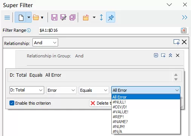Create a new filter scenario
Image resolution: width=191 pixels, height=136 pixels.
tap(20, 17)
